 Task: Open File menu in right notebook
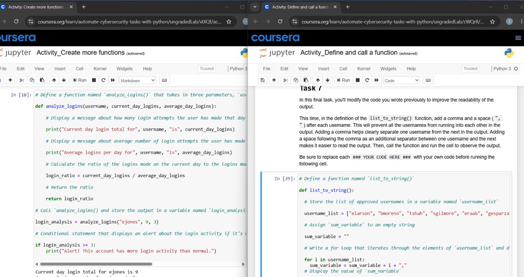tap(267, 68)
